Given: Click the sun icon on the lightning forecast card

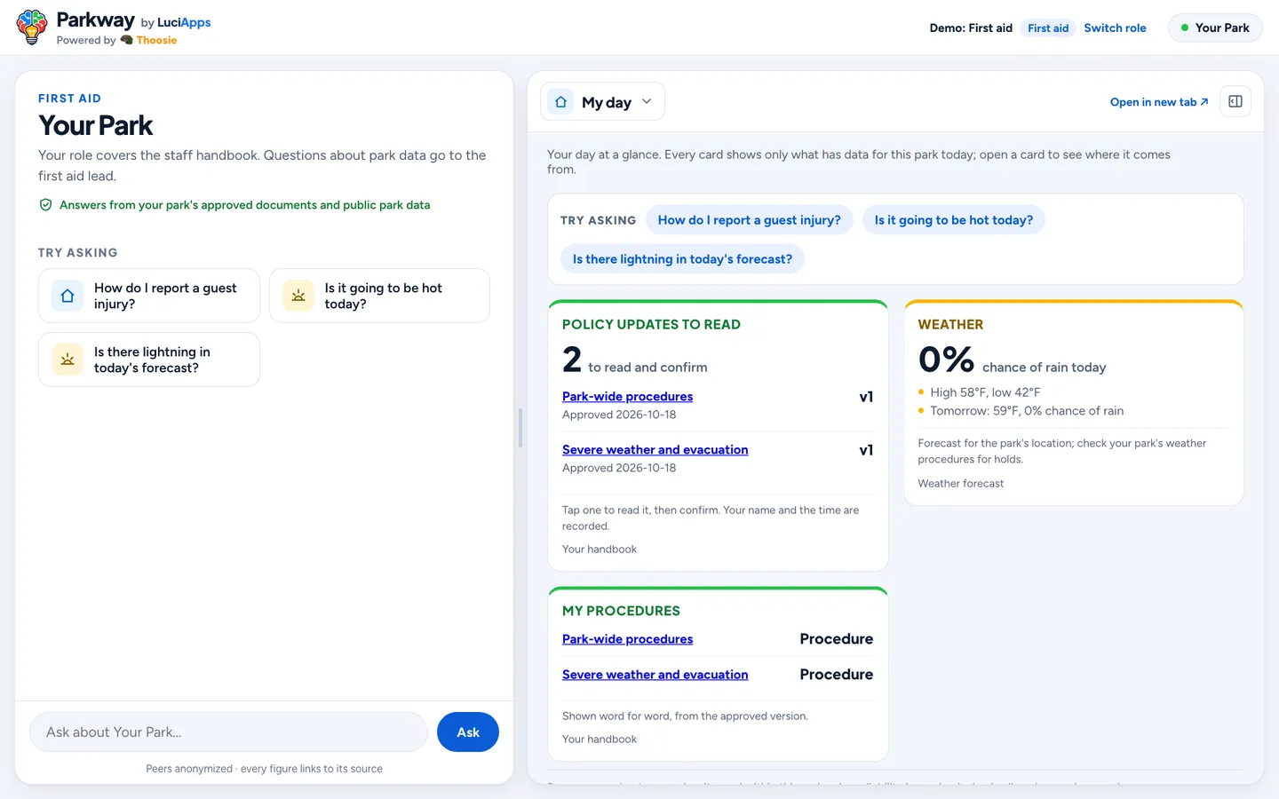Looking at the screenshot, I should coord(68,360).
